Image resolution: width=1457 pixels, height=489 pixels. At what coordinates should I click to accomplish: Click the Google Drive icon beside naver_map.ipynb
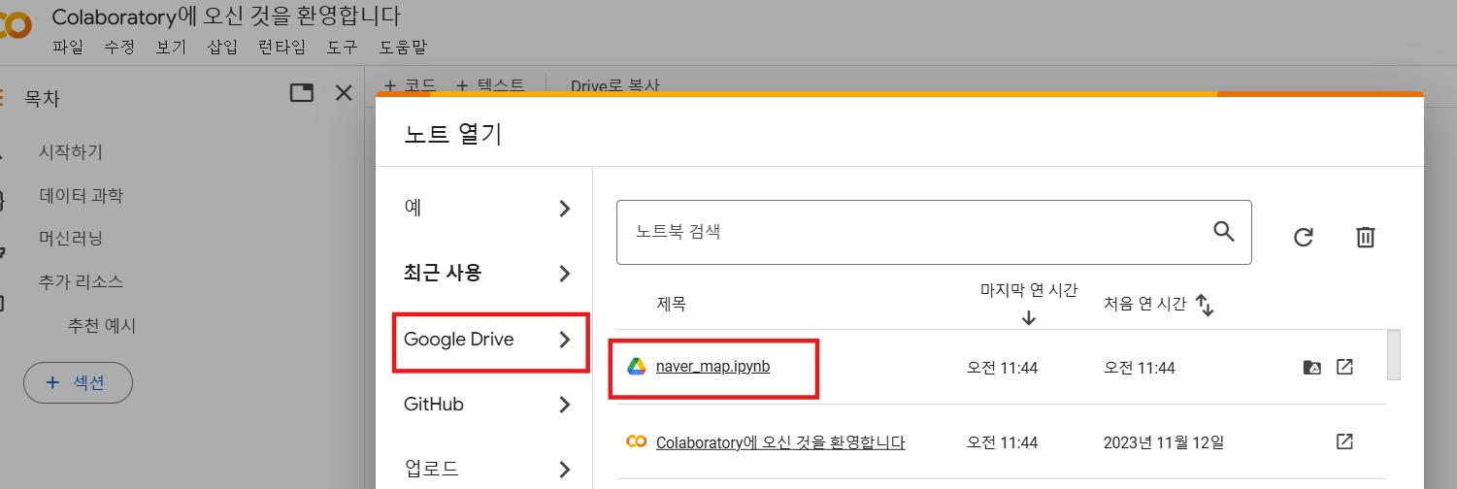[x=637, y=367]
